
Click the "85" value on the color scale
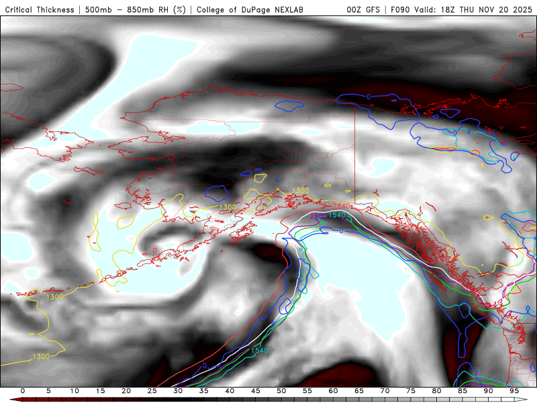click(462, 391)
